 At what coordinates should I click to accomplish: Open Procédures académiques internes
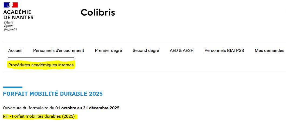(x=41, y=65)
